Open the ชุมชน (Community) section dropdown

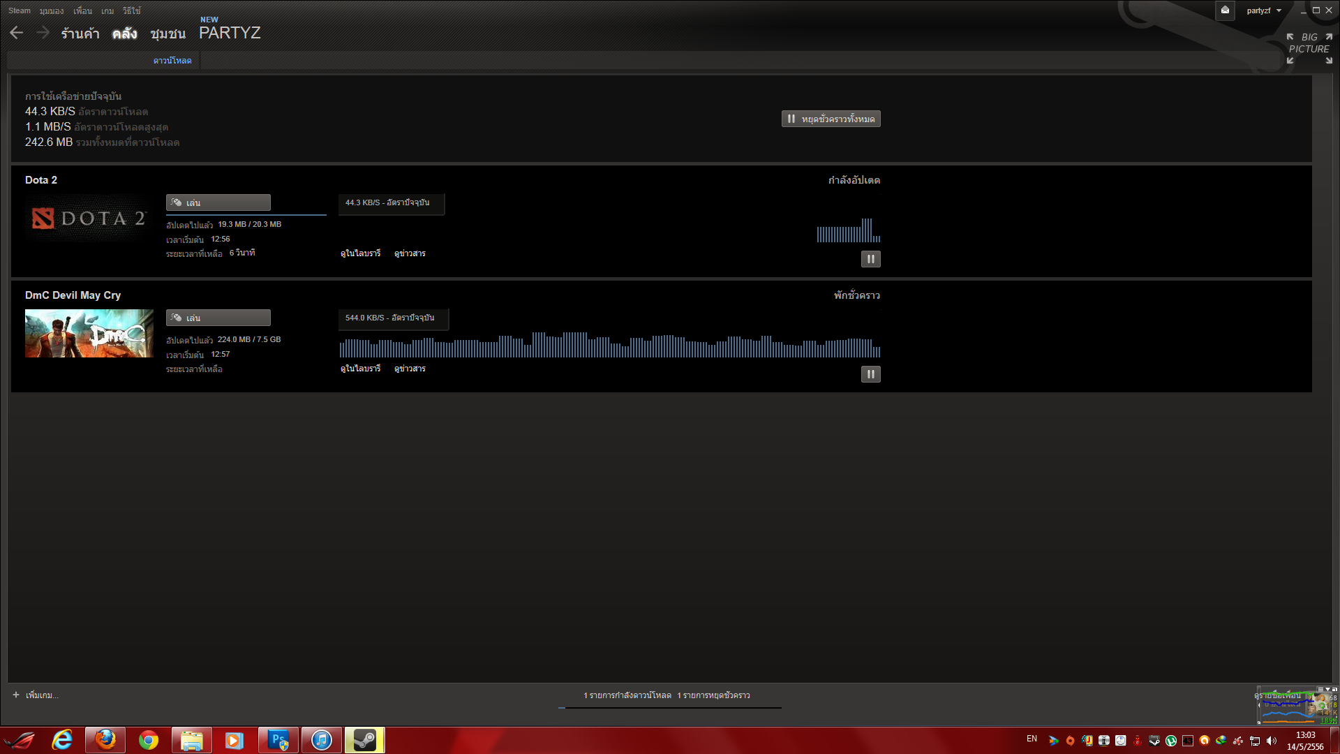(x=167, y=34)
